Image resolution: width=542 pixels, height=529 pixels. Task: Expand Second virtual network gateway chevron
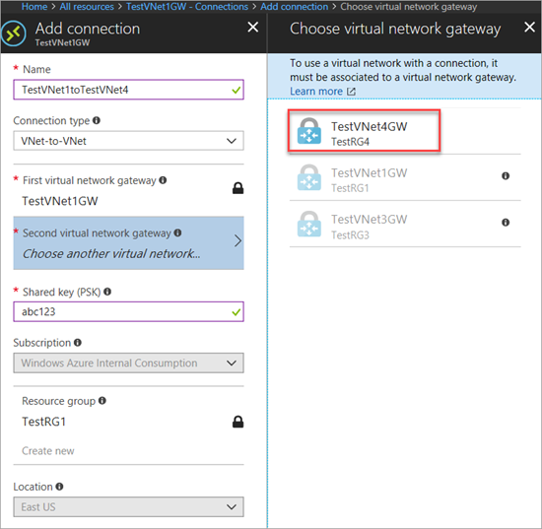pos(237,240)
